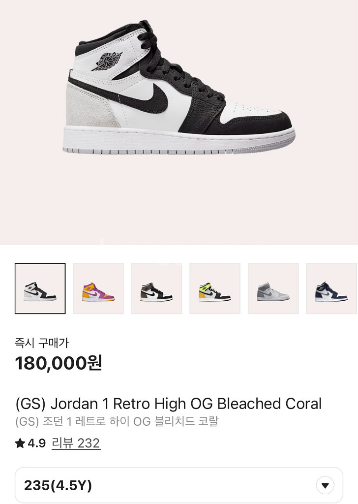Tap the star rating icon
This screenshot has height=504, width=358.
[x=20, y=443]
